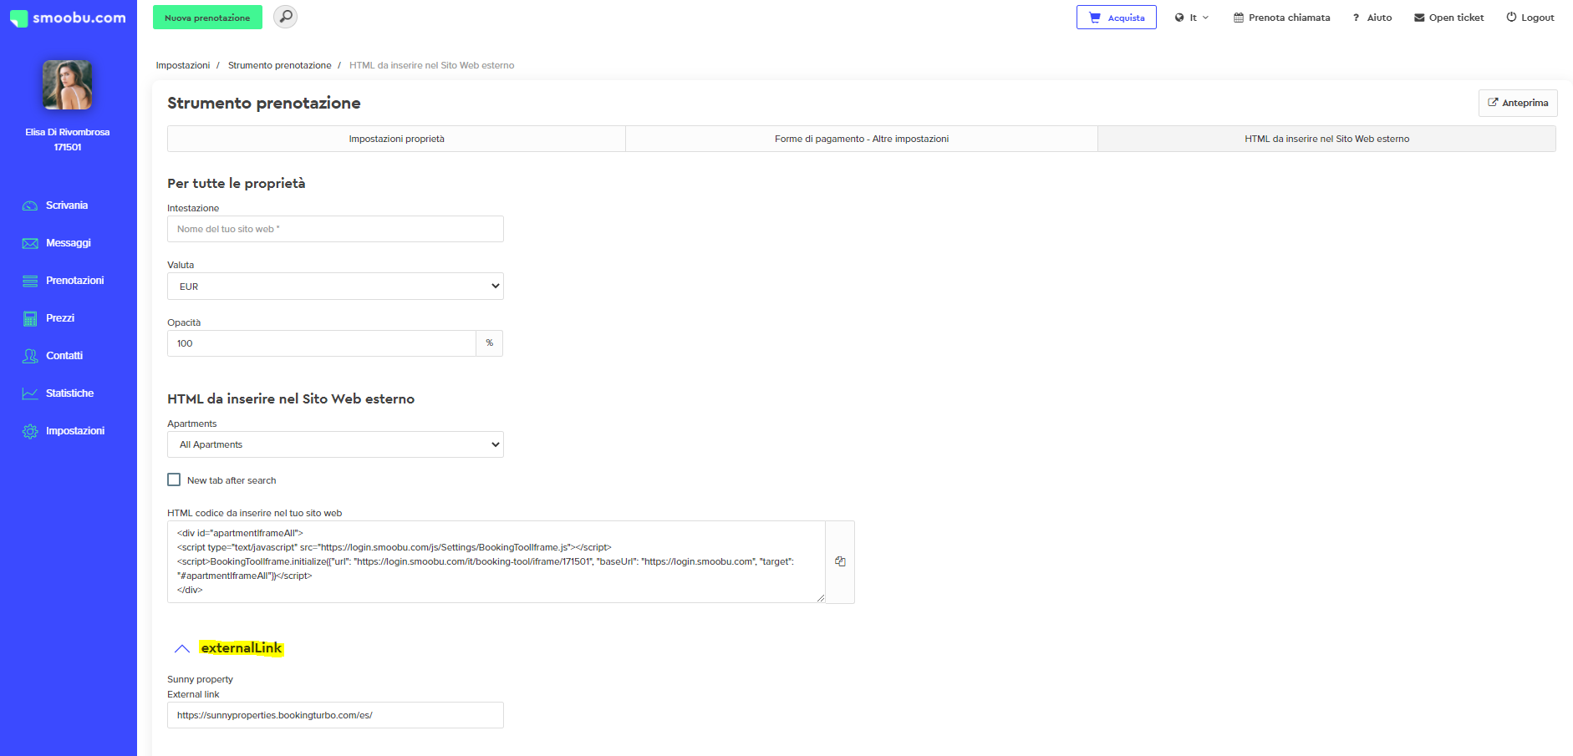
Task: Click the Elisa Di Rivombrosa username
Action: pyautogui.click(x=68, y=132)
